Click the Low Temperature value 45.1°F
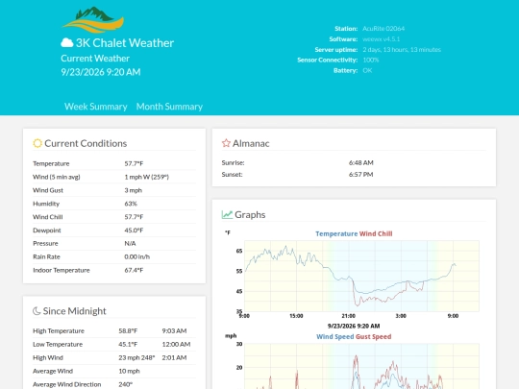519x389 pixels. (x=128, y=345)
